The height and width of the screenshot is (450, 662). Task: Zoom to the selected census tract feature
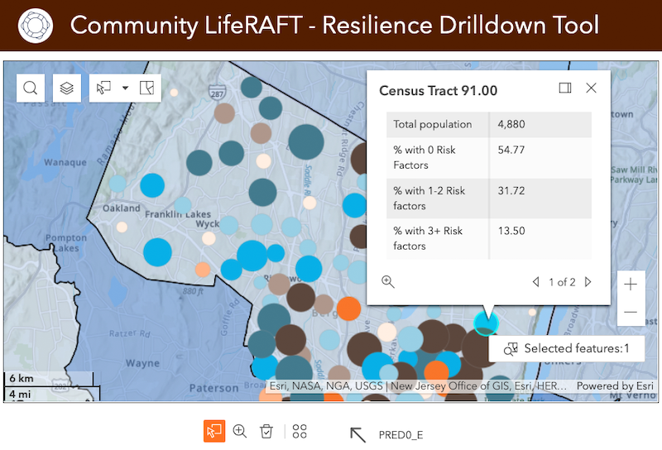388,282
